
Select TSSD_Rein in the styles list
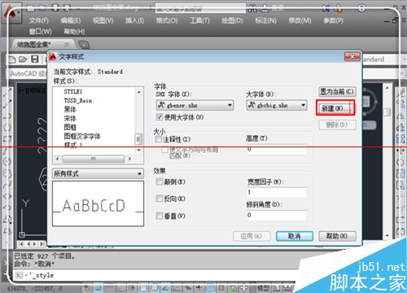point(78,101)
